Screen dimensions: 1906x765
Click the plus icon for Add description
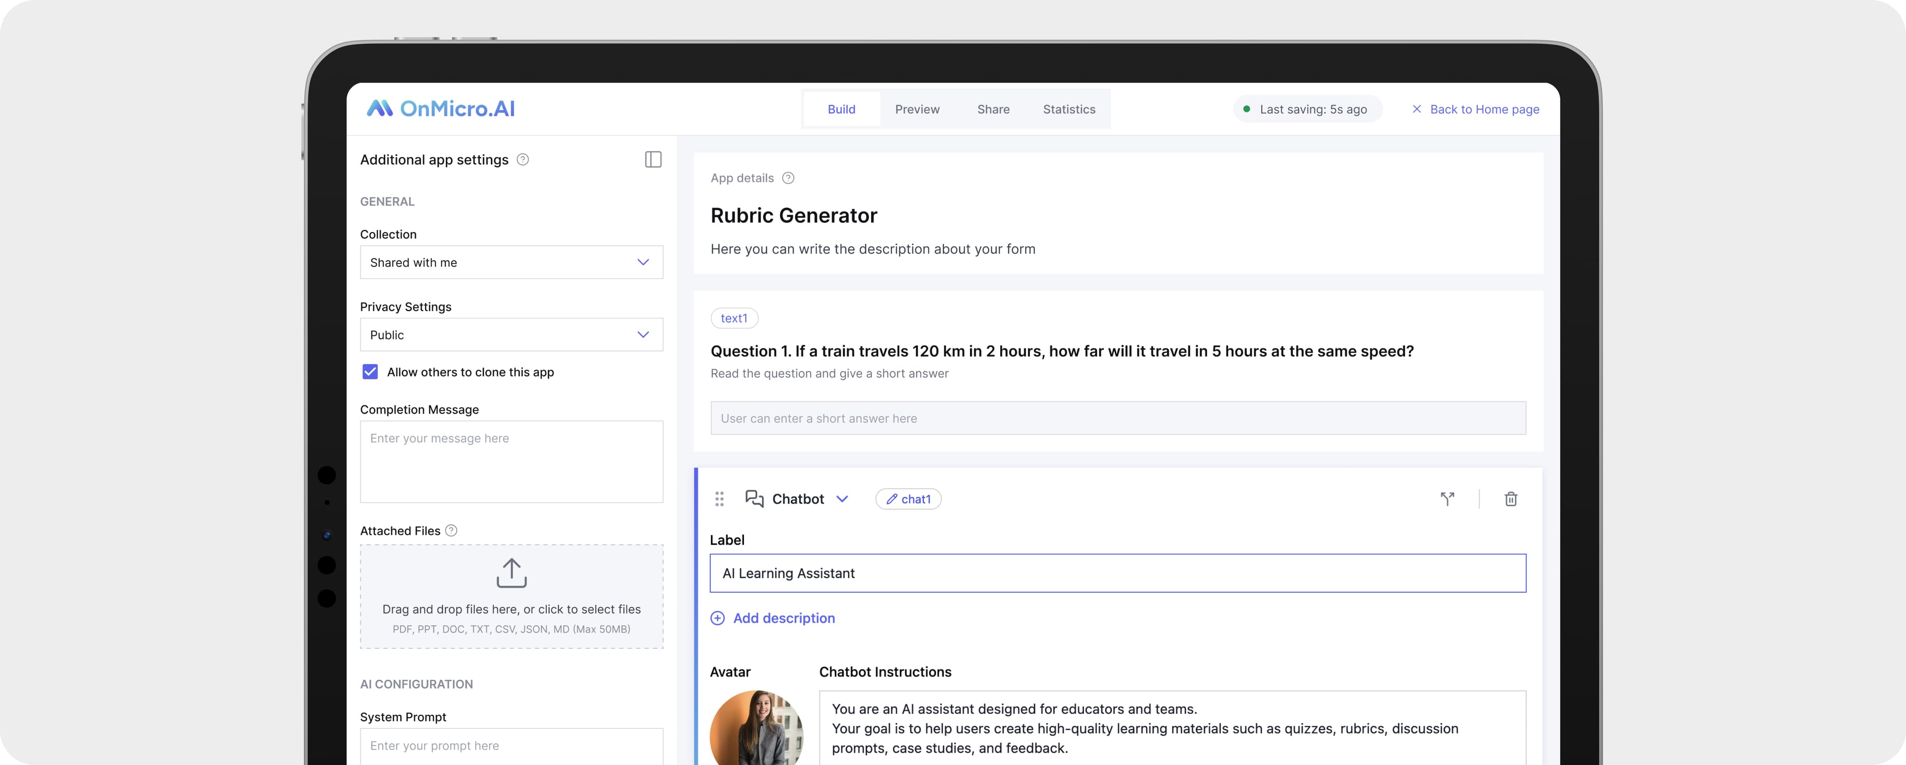pyautogui.click(x=717, y=619)
